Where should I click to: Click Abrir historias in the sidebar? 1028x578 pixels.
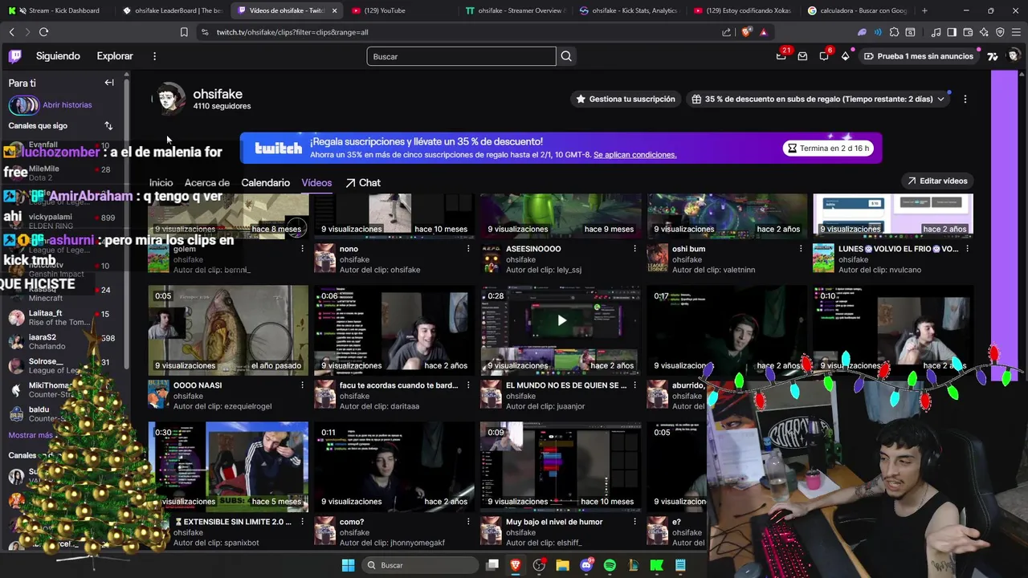tap(67, 105)
